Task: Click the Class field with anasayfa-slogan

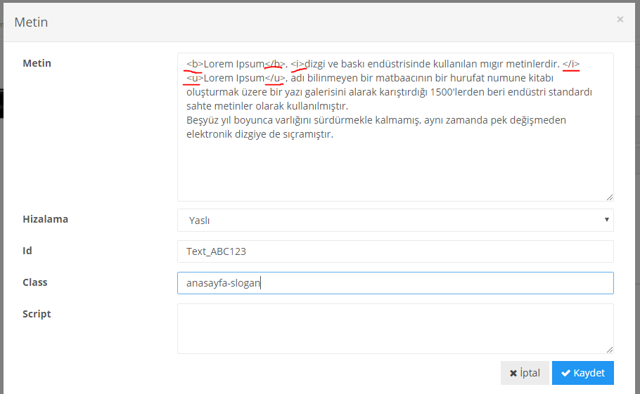Action: tap(395, 283)
